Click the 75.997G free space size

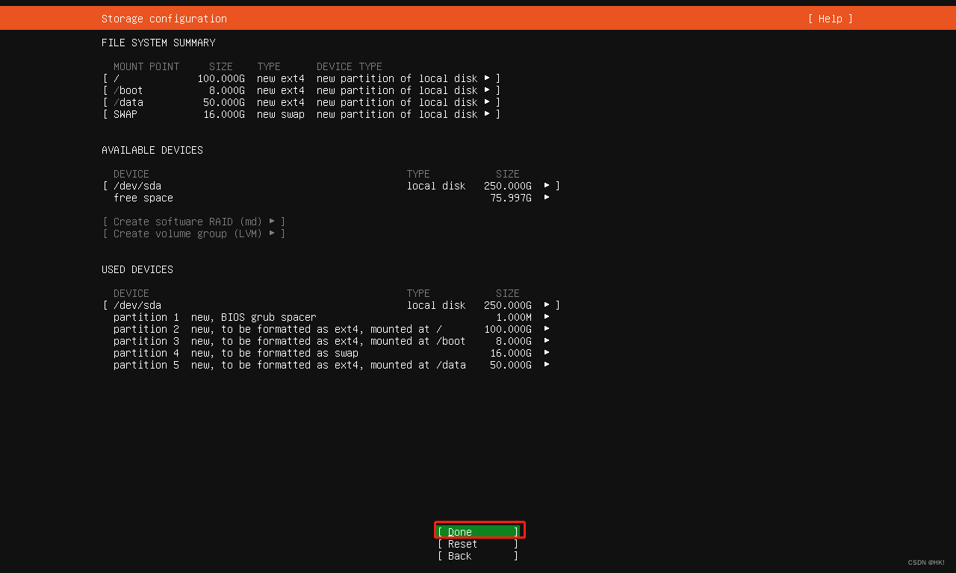511,198
